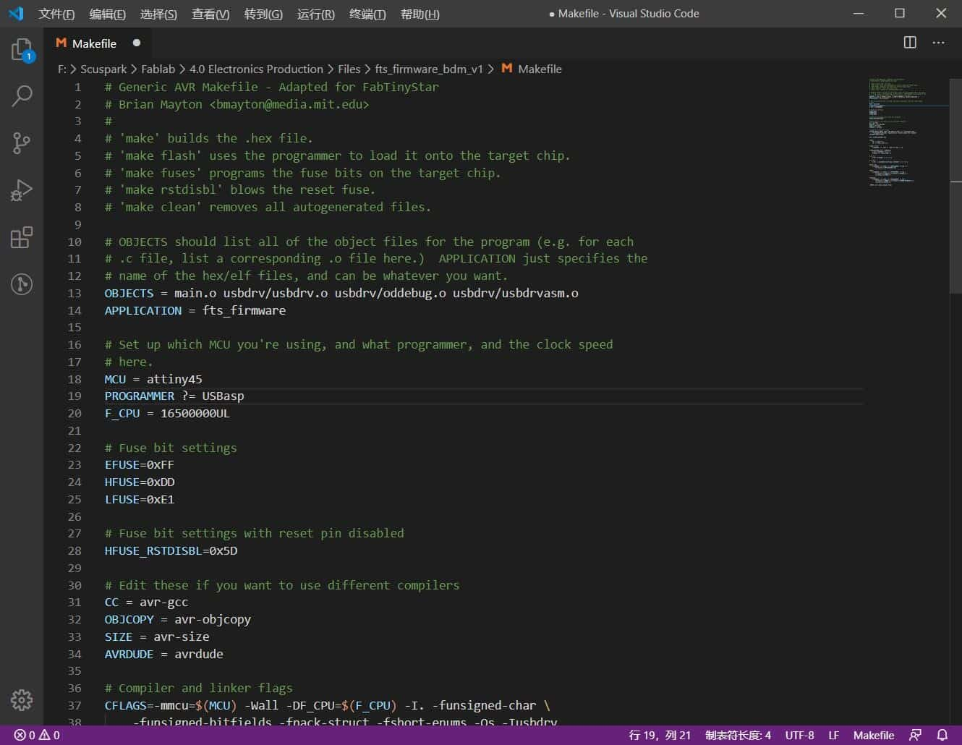Click the line and column indicator 行 19, 列 21
This screenshot has width=962, height=745.
click(x=660, y=735)
